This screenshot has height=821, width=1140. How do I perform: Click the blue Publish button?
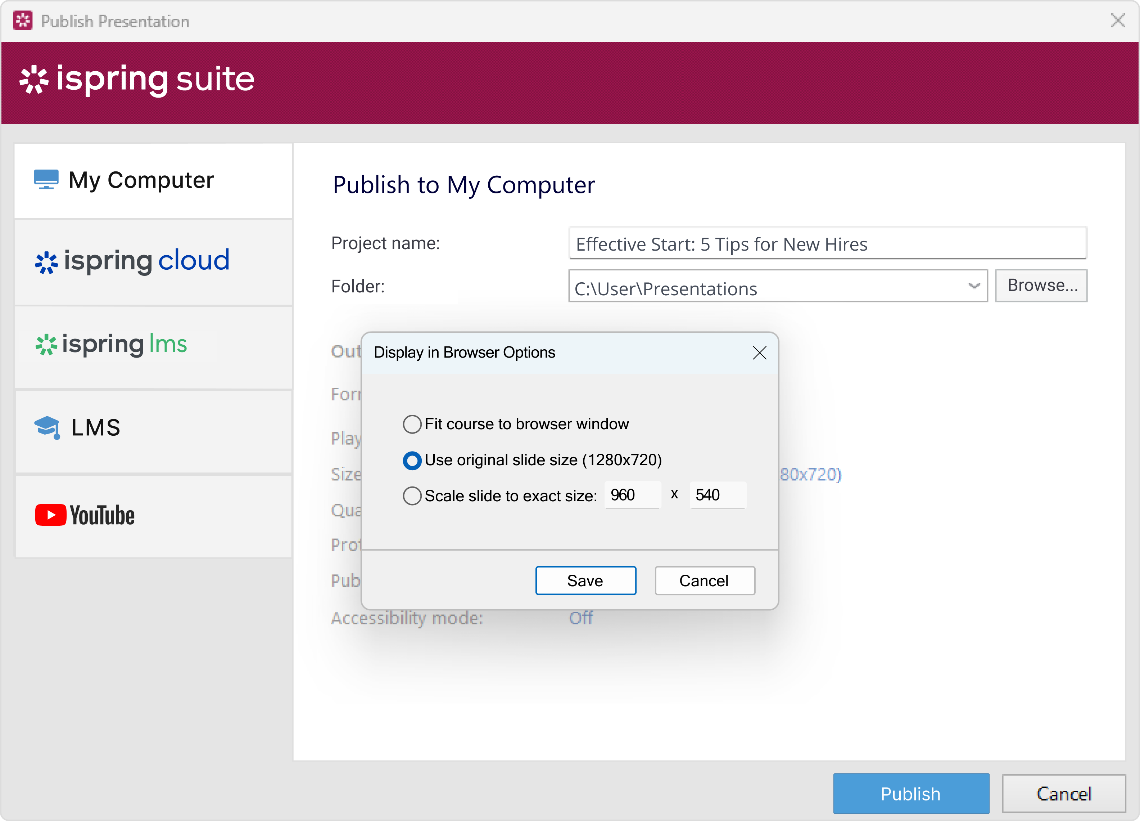911,793
